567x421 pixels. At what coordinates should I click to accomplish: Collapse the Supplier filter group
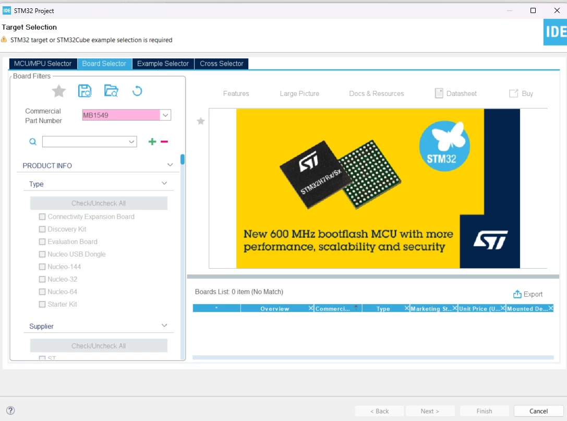pyautogui.click(x=164, y=326)
